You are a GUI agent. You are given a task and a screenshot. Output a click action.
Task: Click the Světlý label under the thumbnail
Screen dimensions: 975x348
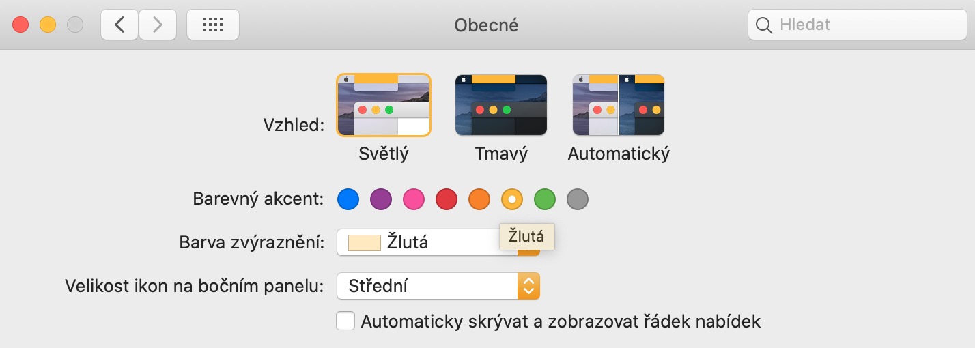[384, 154]
